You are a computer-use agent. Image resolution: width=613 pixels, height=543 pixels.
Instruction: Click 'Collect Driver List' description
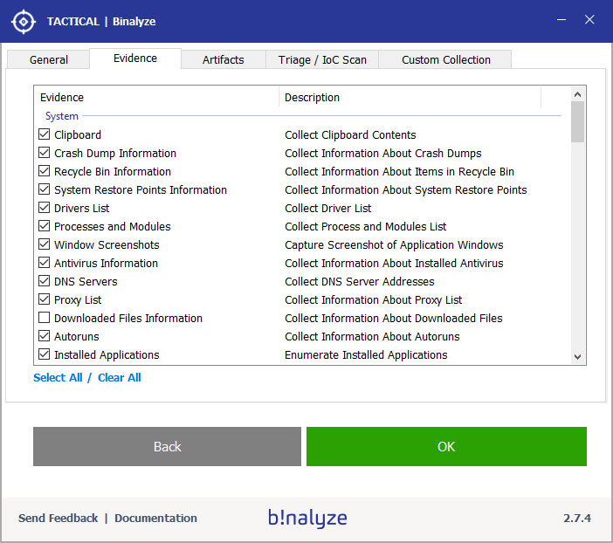click(x=328, y=209)
